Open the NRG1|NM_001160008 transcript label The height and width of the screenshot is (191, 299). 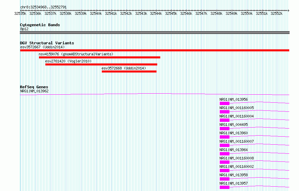(x=237, y=158)
